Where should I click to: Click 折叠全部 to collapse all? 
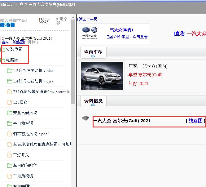click(62, 21)
